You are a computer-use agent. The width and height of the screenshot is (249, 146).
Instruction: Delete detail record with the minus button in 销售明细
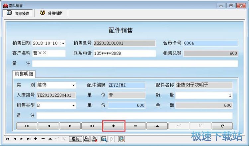pos(135,126)
